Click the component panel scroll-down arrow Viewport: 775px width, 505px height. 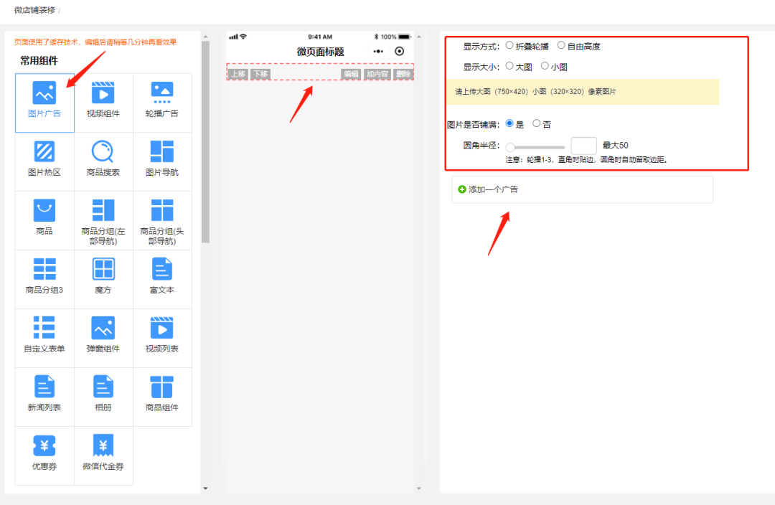coord(206,489)
